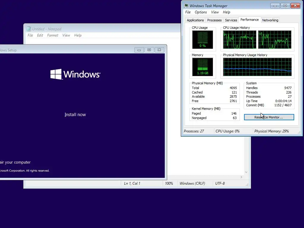Open Task Manager File menu
The image size is (304, 228).
(188, 12)
